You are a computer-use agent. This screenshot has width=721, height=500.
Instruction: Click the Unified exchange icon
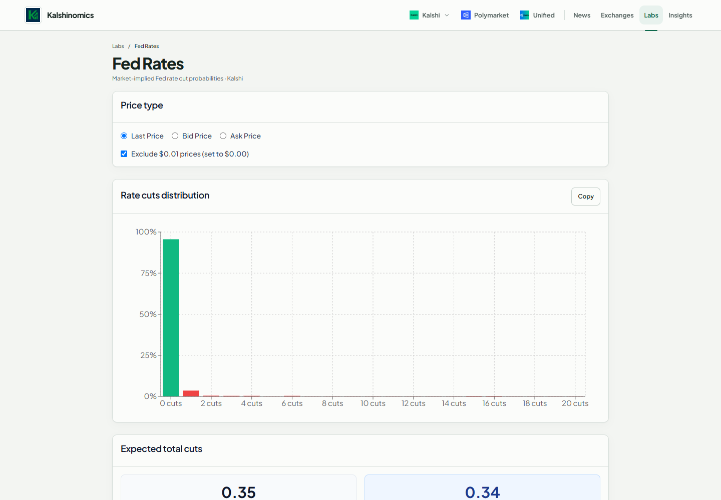[525, 15]
